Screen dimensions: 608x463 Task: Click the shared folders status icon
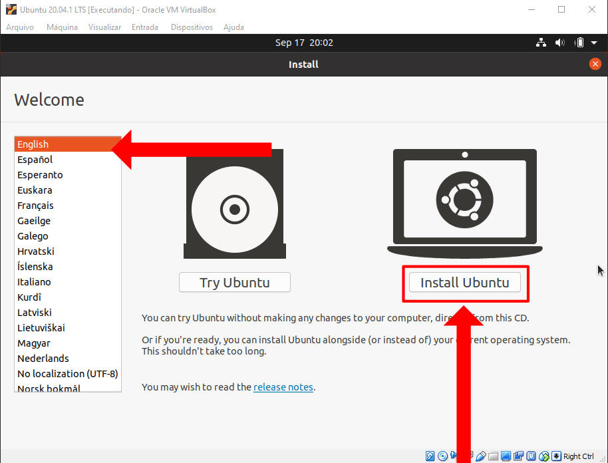pyautogui.click(x=493, y=456)
